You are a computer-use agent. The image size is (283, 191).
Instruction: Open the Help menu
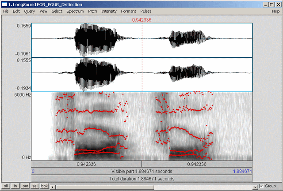275,11
